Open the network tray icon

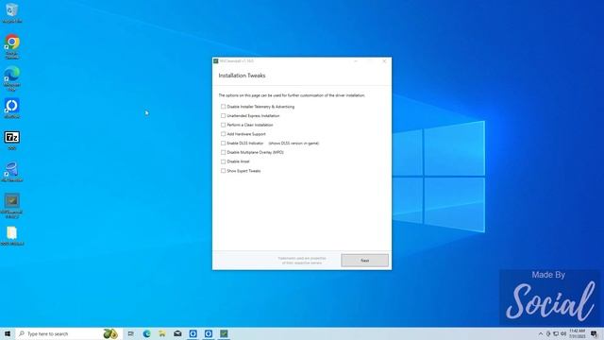556,333
